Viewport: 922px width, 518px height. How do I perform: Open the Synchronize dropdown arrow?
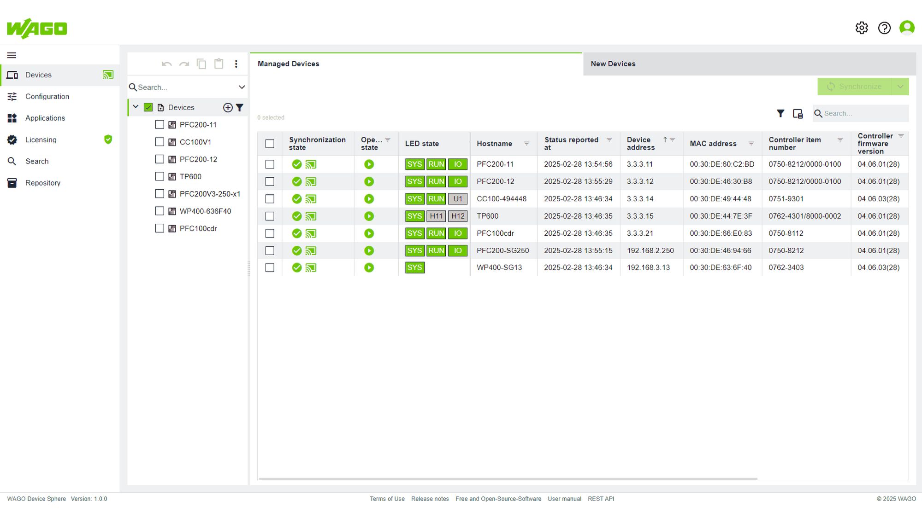[x=900, y=87]
